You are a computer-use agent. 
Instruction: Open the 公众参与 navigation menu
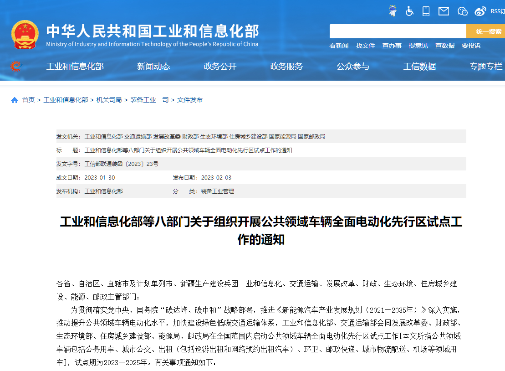pyautogui.click(x=353, y=67)
